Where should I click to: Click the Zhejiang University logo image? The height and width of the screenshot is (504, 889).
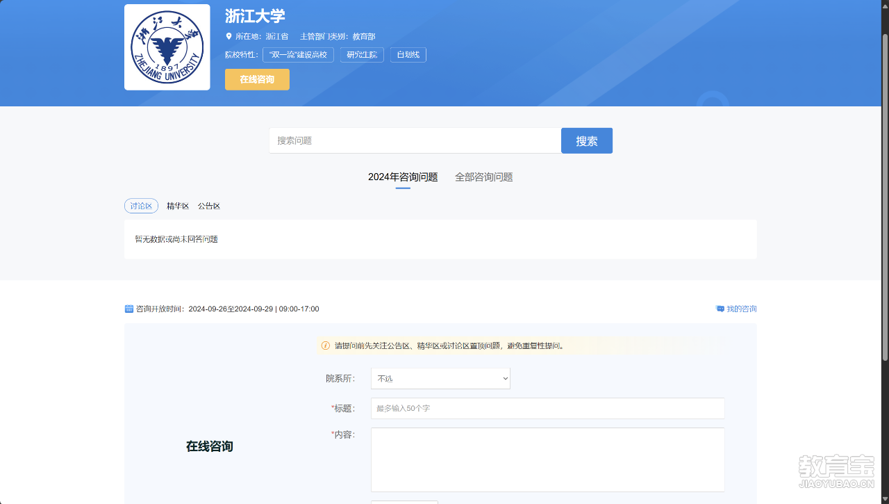pyautogui.click(x=167, y=47)
